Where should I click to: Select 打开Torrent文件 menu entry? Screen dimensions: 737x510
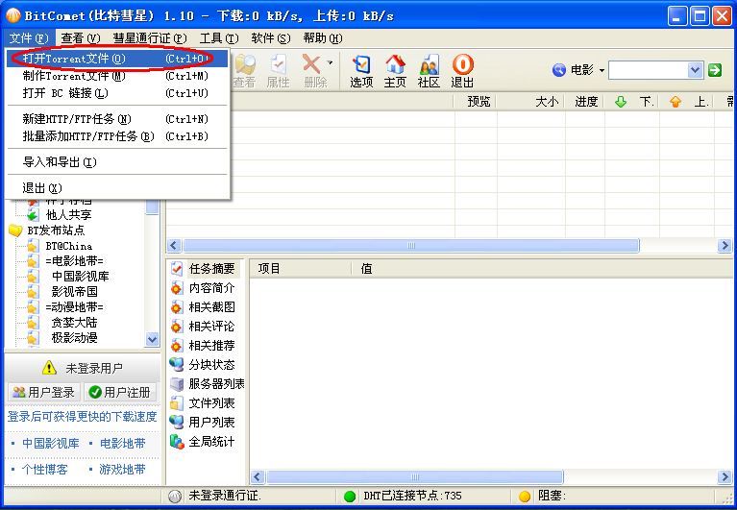[x=117, y=59]
